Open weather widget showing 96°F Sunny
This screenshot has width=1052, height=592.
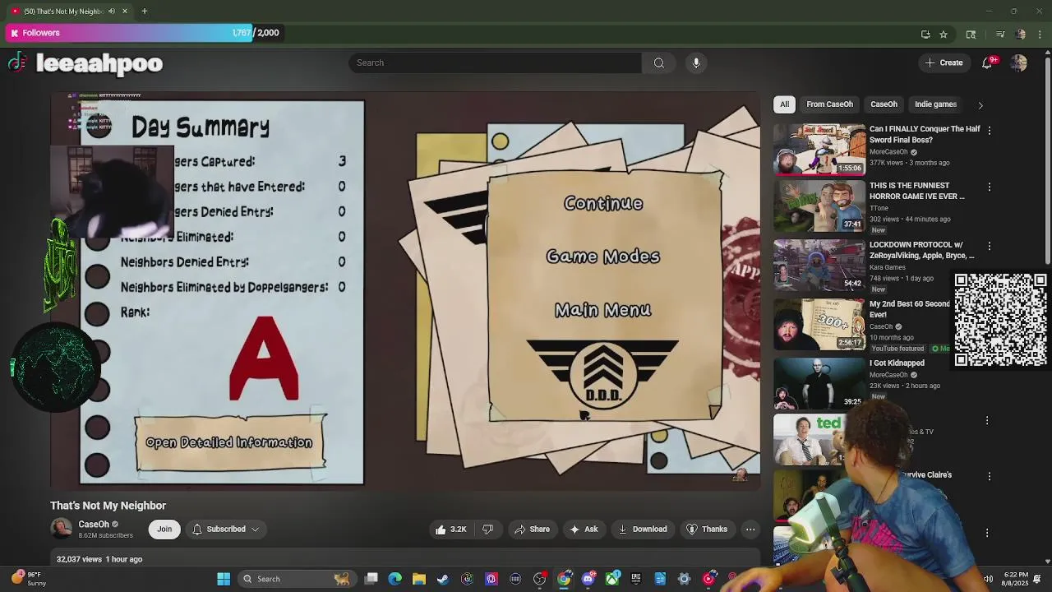click(x=29, y=579)
